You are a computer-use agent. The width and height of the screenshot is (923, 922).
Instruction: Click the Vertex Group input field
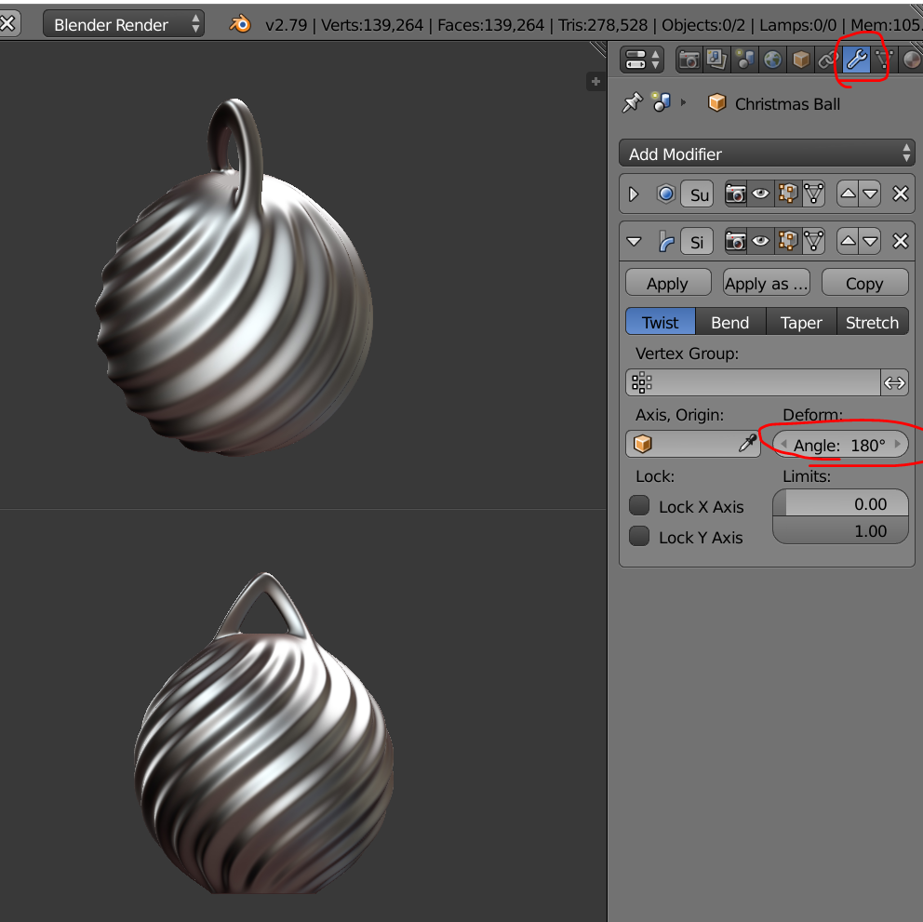point(753,382)
